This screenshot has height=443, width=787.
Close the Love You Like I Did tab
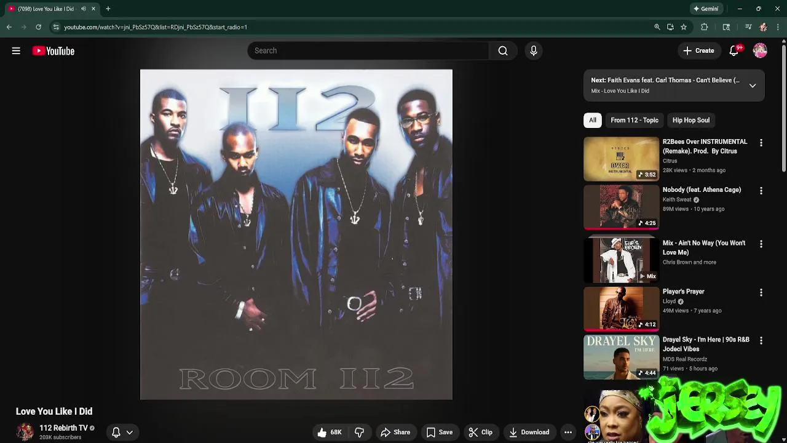[93, 9]
